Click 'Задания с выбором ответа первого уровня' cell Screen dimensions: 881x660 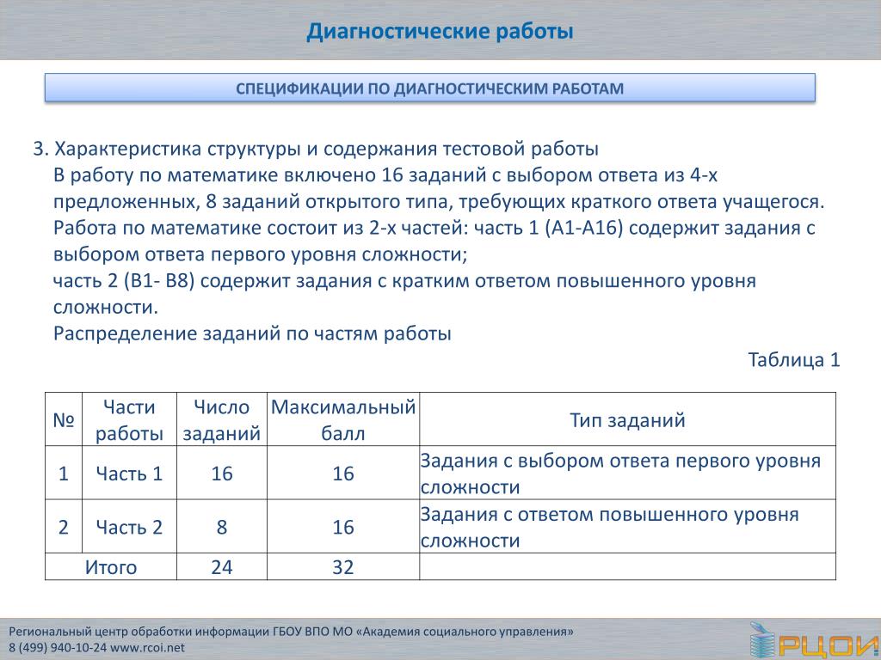[627, 474]
